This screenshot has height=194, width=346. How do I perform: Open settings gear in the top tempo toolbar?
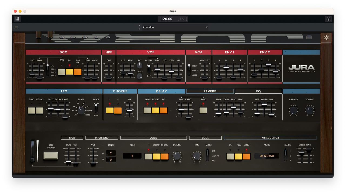coord(328,19)
